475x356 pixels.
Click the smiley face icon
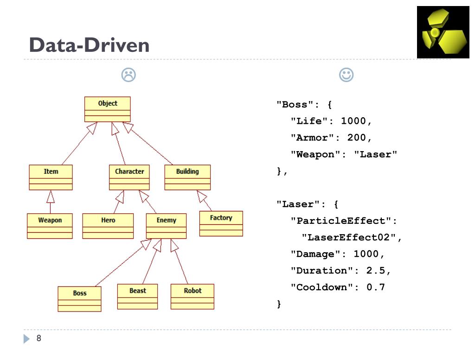[x=346, y=75]
